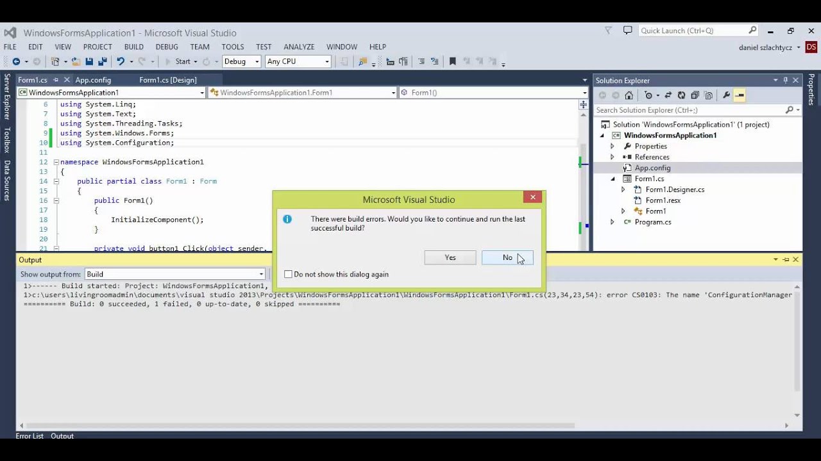This screenshot has width=821, height=461.
Task: Open the daniel szlachtycz account menu
Action: (769, 47)
